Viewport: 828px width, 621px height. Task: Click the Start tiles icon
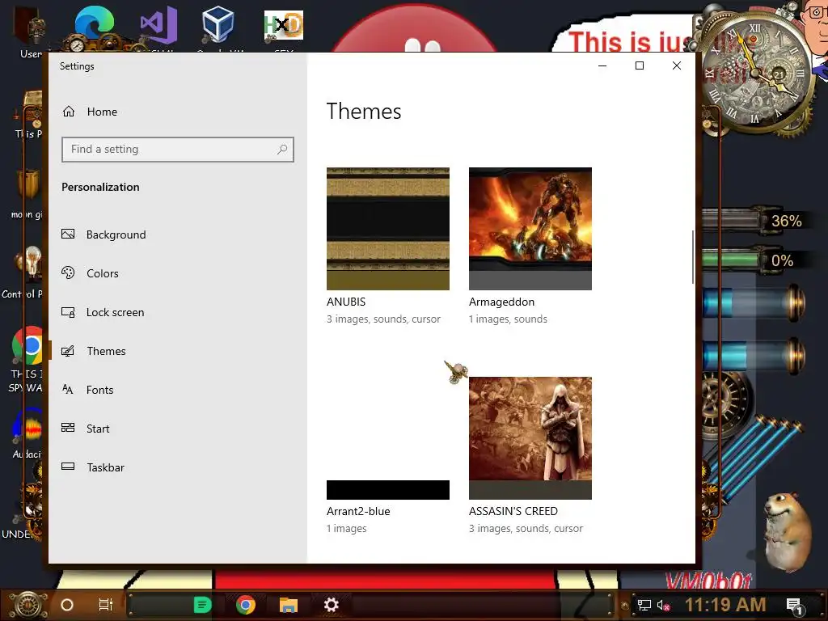tap(68, 428)
